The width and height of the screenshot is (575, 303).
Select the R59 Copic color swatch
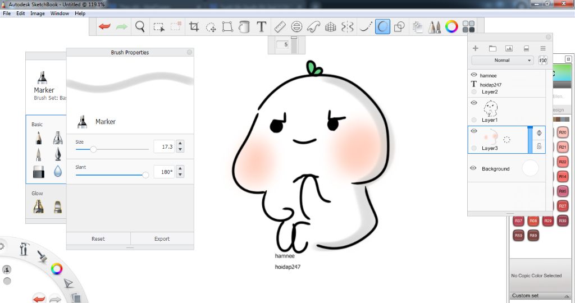tap(518, 236)
